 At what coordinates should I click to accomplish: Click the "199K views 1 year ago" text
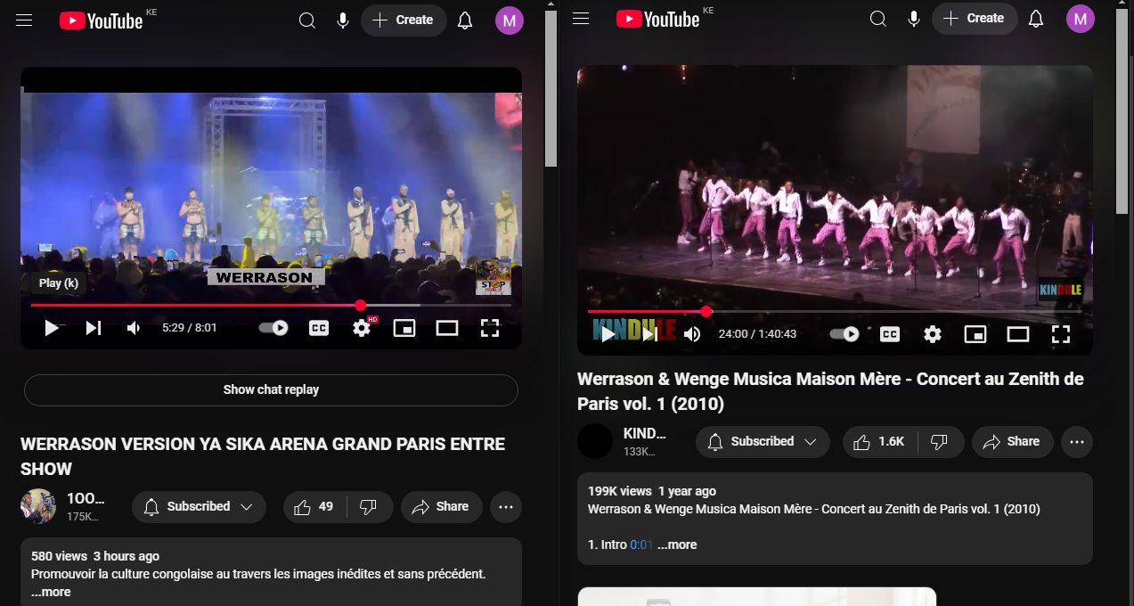[x=652, y=491]
